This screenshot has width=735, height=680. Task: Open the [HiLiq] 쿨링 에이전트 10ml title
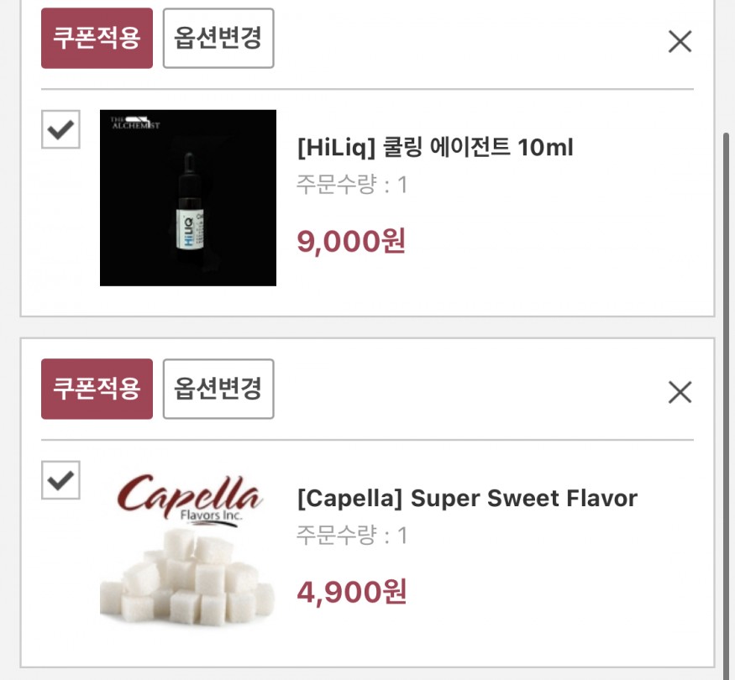click(x=435, y=147)
